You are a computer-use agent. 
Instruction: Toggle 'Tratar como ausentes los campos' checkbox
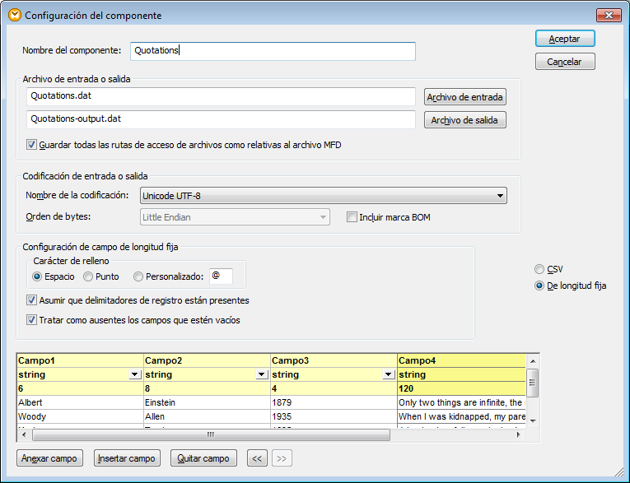pos(32,320)
